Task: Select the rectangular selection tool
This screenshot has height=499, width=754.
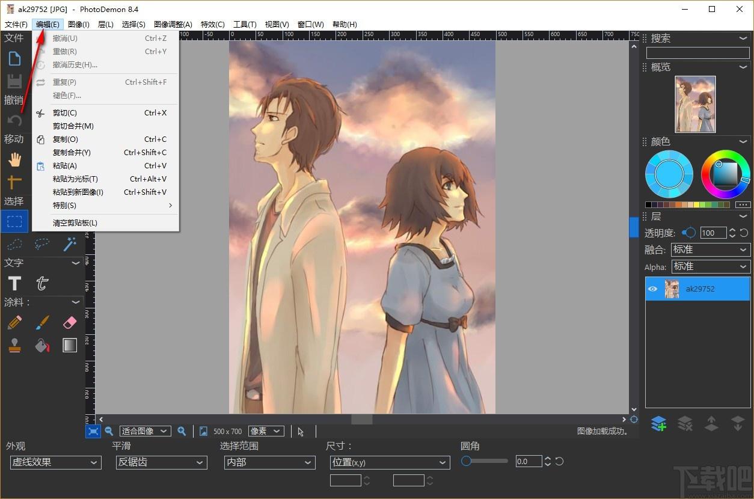Action: (14, 221)
